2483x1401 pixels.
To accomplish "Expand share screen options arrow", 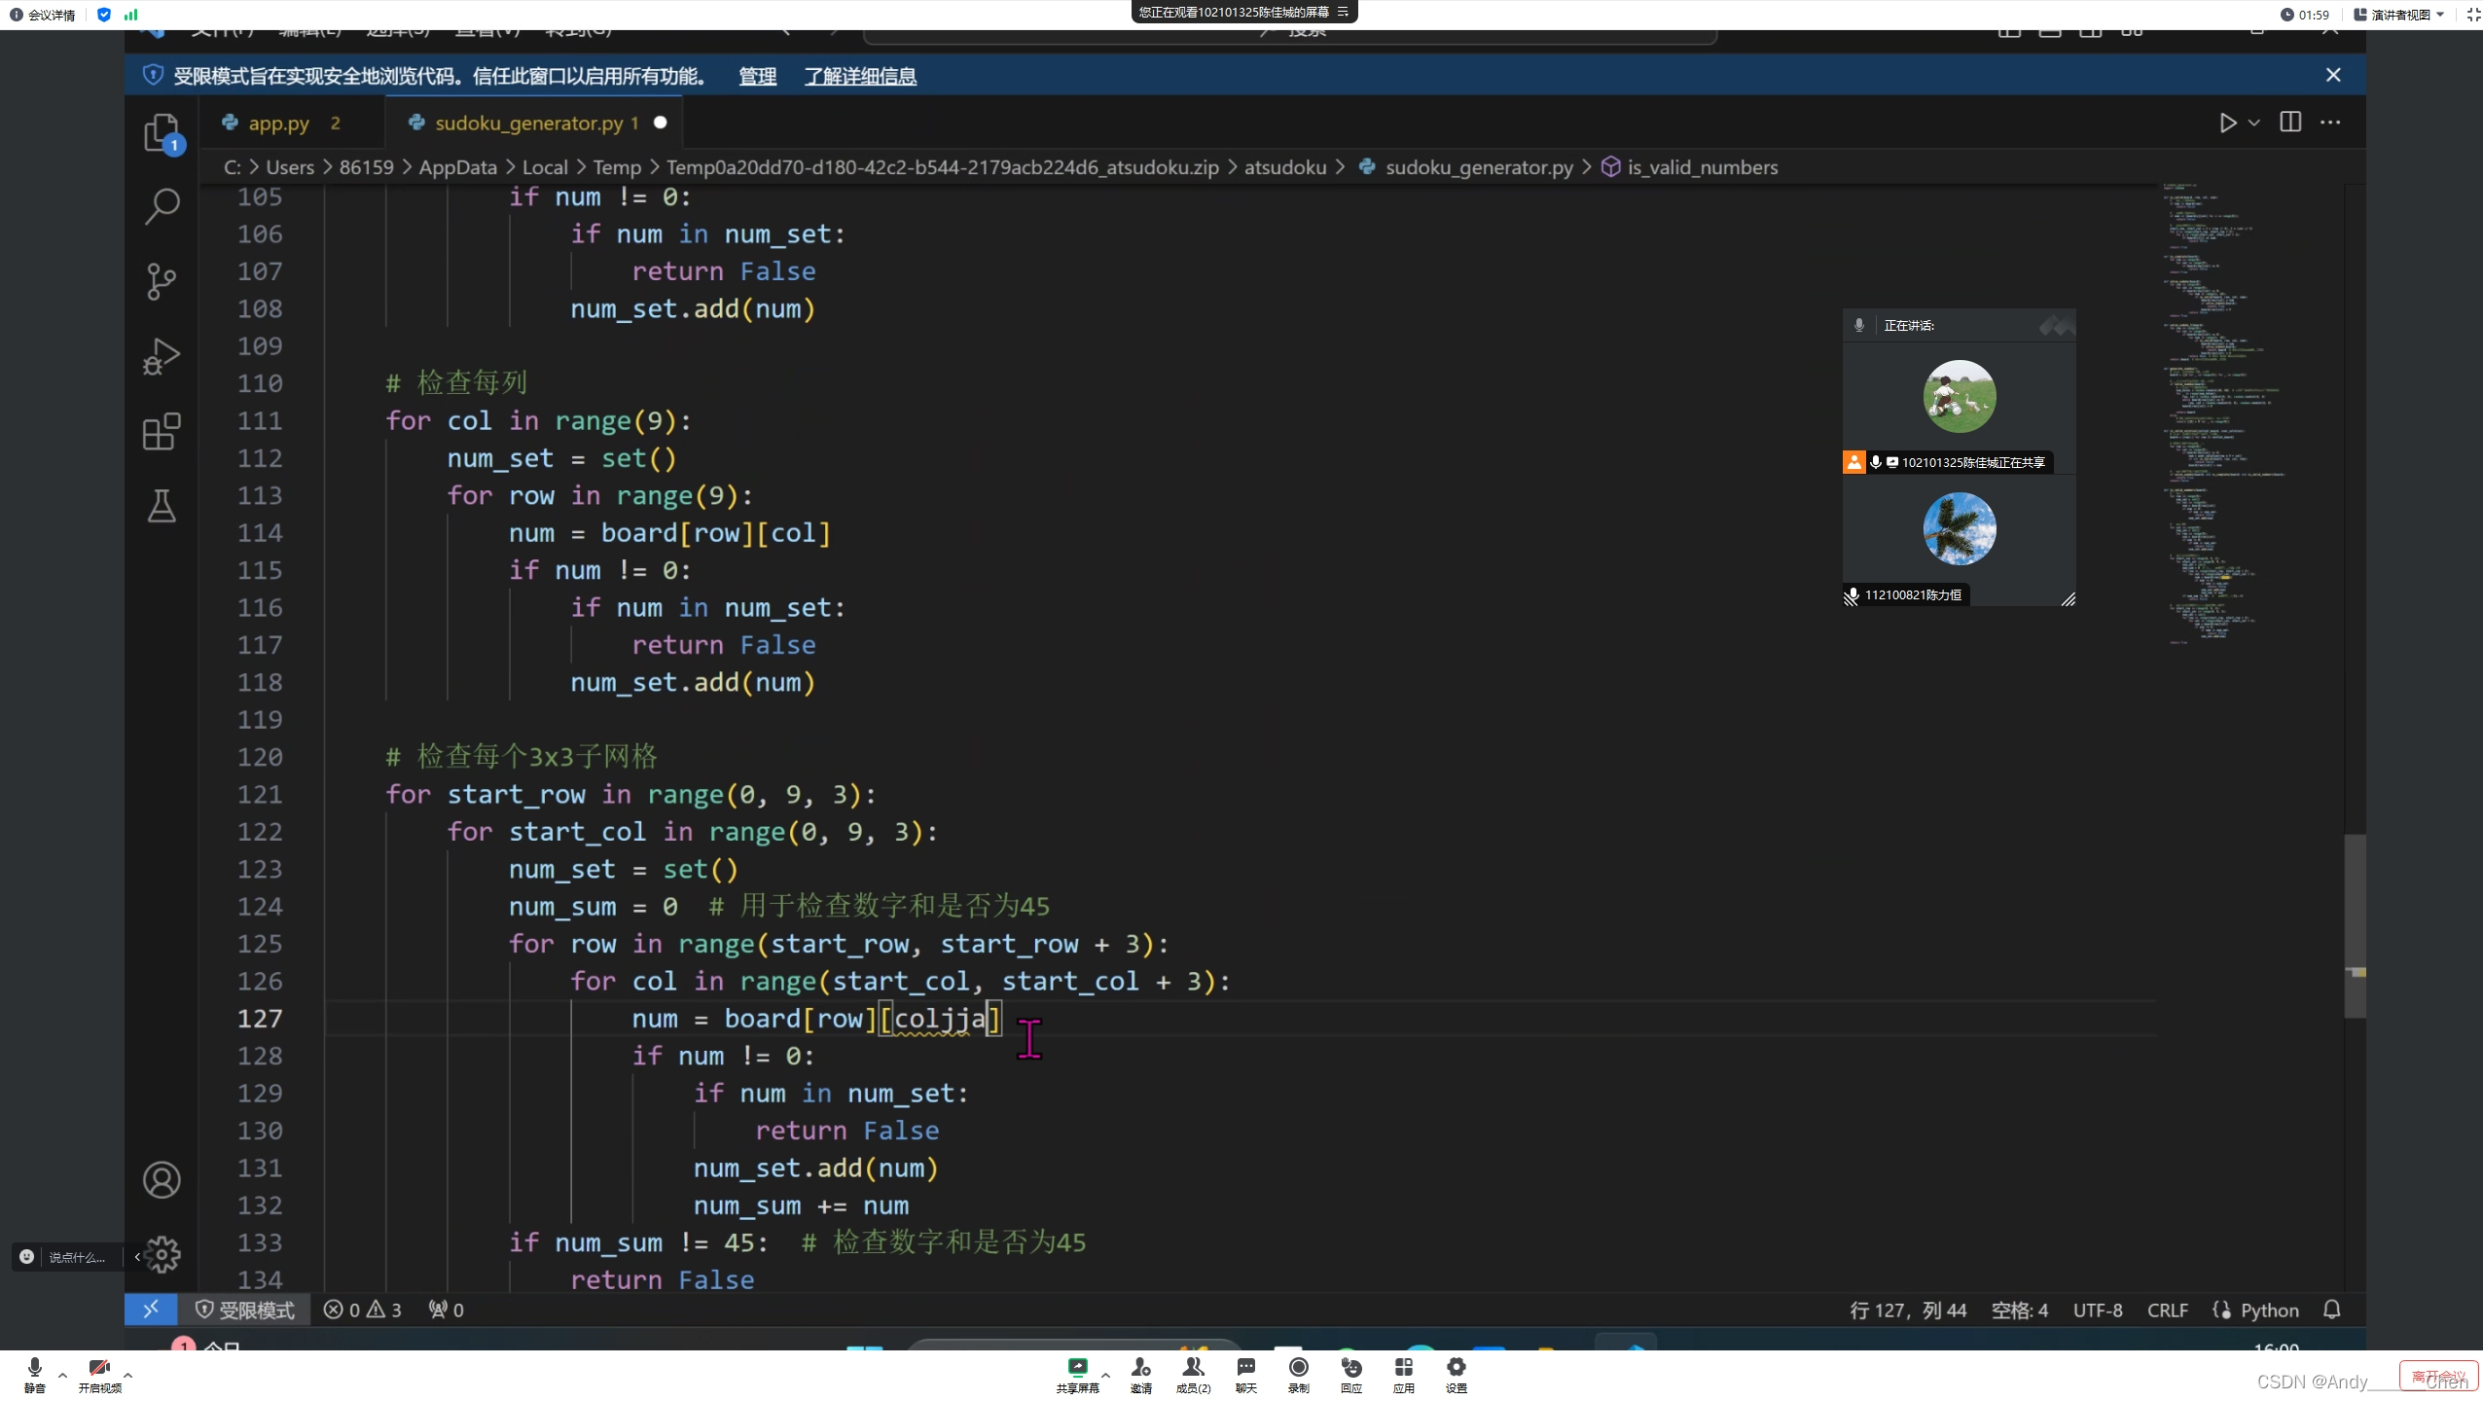I will pyautogui.click(x=1105, y=1374).
